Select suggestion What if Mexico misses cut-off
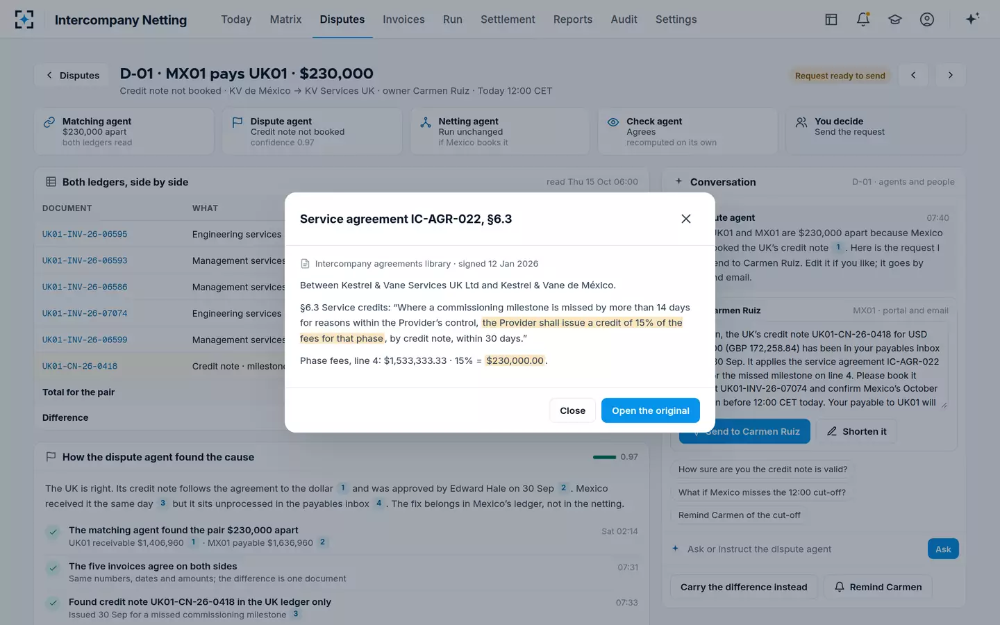The height and width of the screenshot is (625, 1000). pyautogui.click(x=762, y=492)
